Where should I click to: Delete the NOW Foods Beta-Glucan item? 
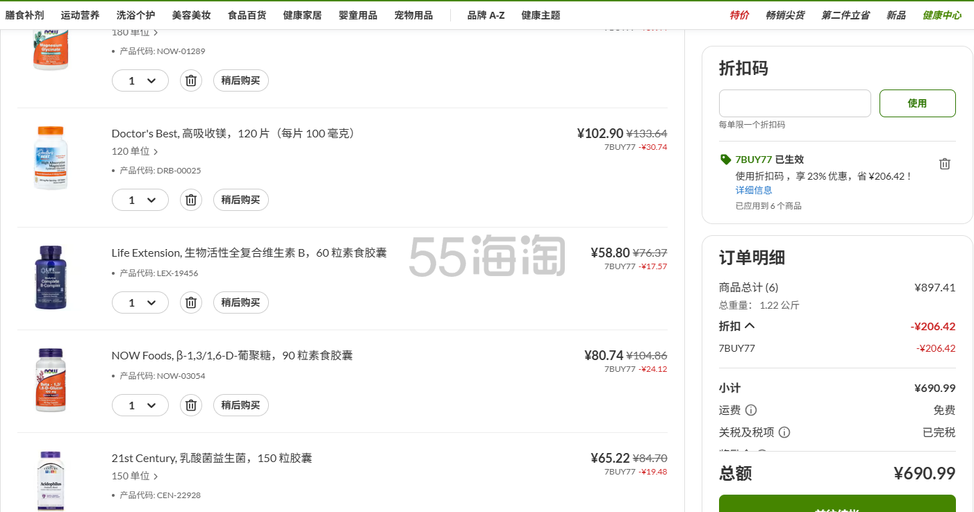click(x=191, y=405)
